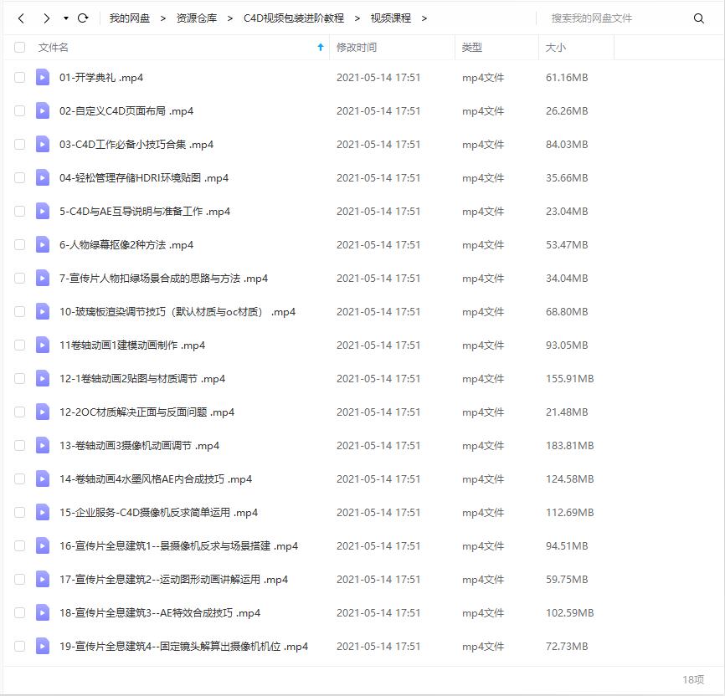
Task: Click video icon of 5-C4D与AE互导说明与准备工作 .mp4
Action: 43,211
